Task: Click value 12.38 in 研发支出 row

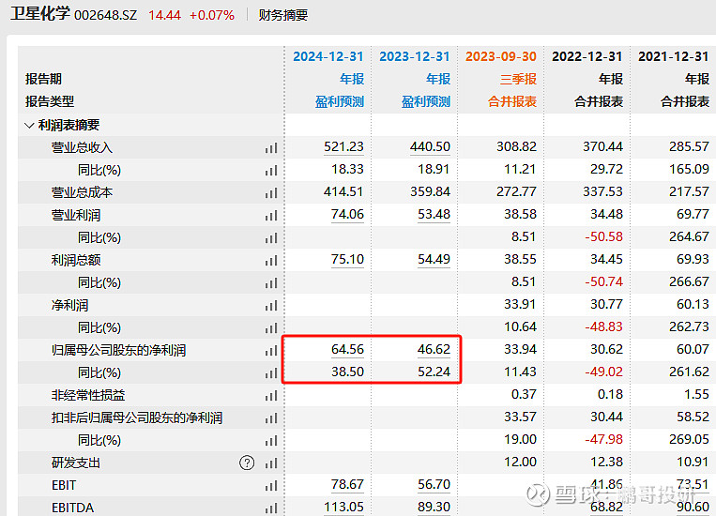Action: 606,463
